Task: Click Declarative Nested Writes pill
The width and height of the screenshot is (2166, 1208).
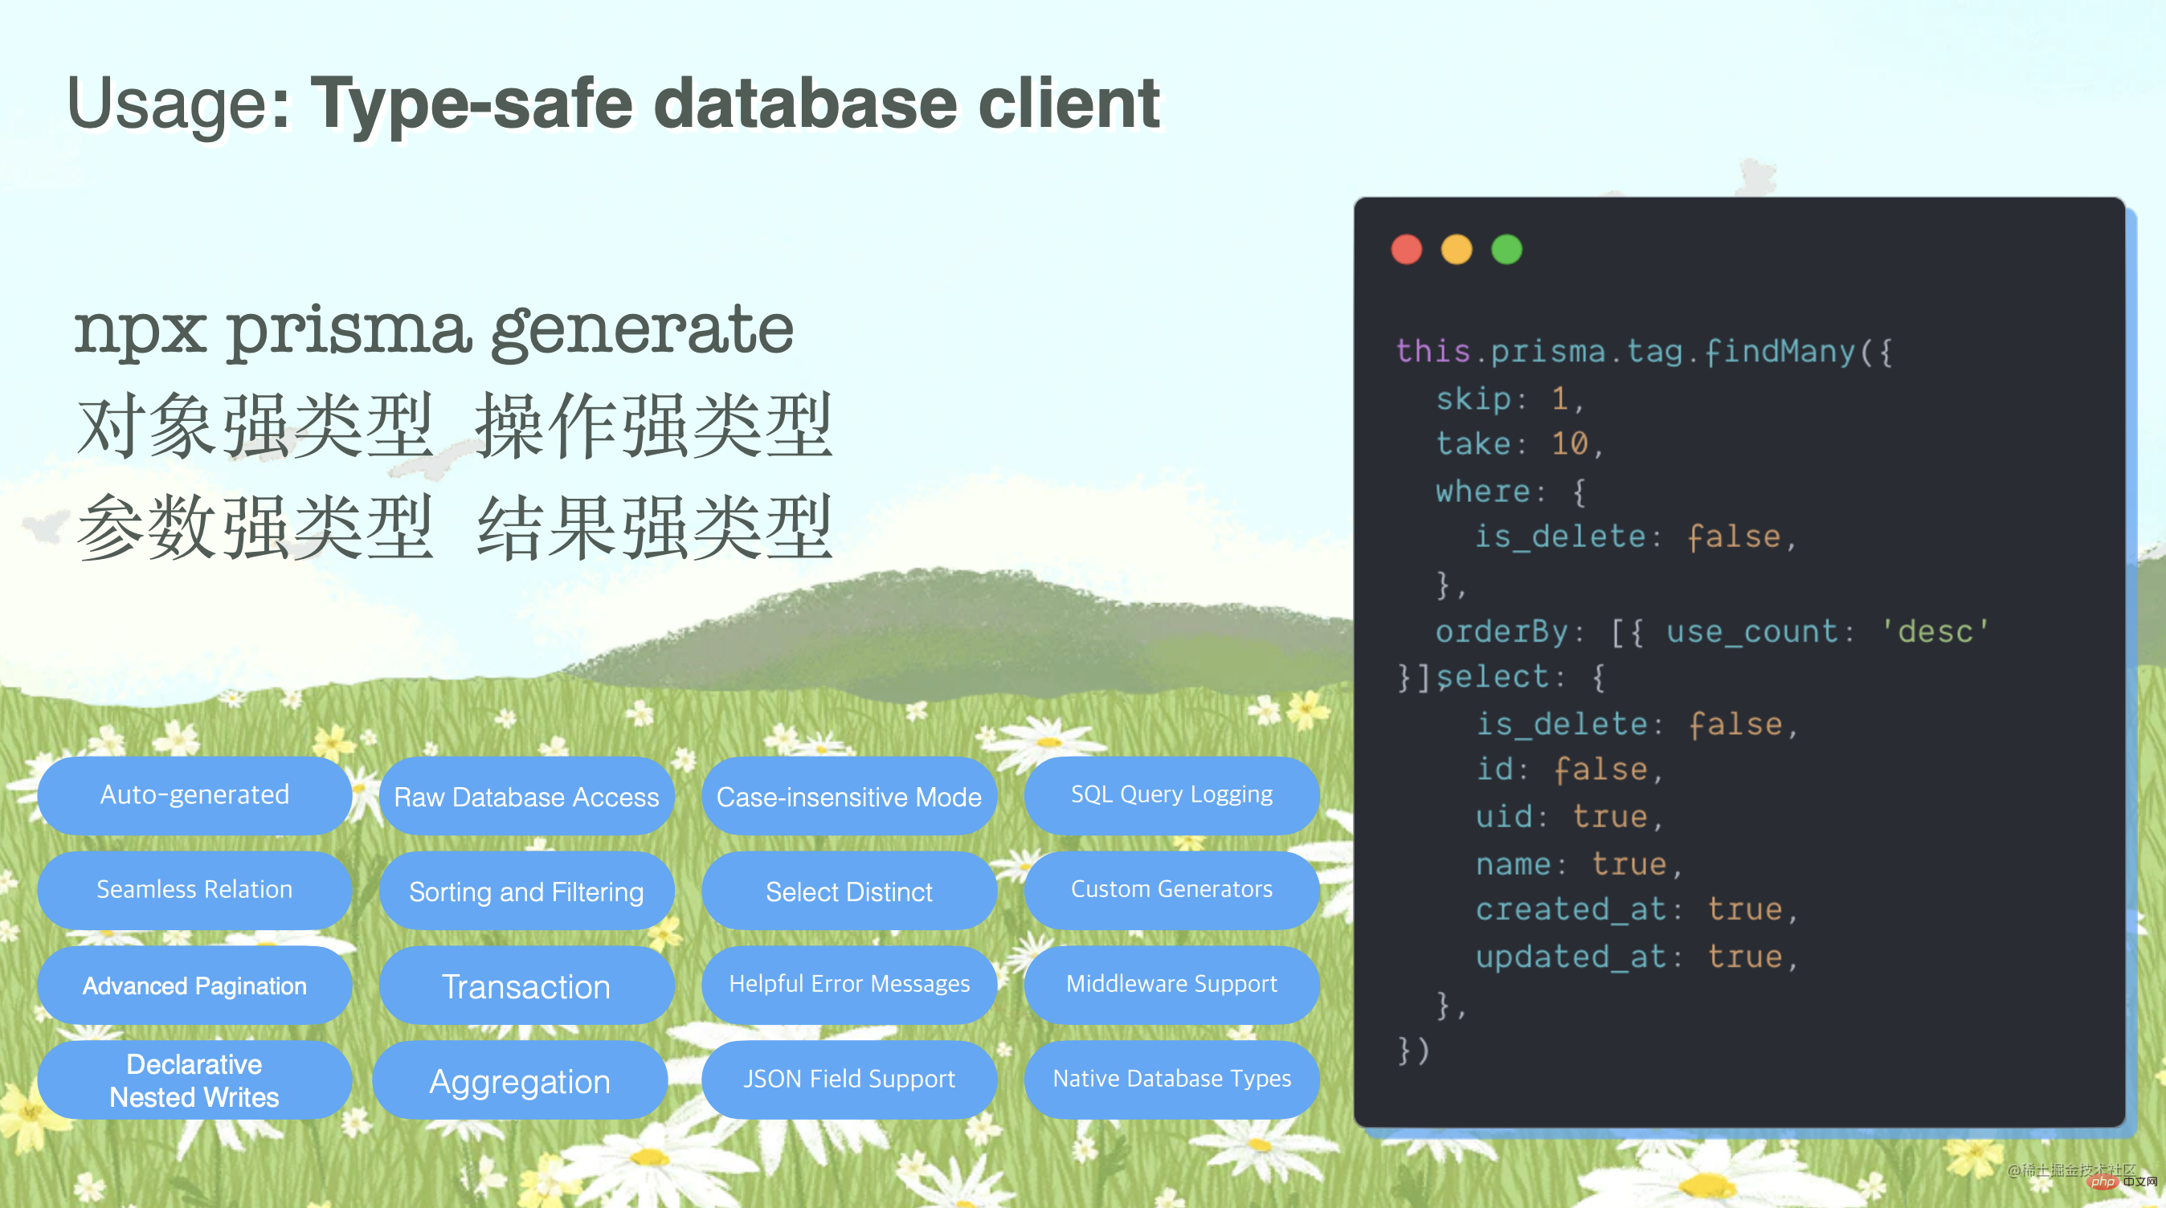Action: coord(194,1080)
